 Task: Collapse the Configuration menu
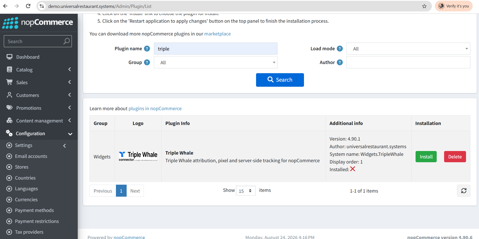39,133
